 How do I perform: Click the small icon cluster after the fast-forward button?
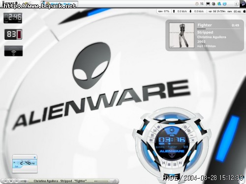23,181
